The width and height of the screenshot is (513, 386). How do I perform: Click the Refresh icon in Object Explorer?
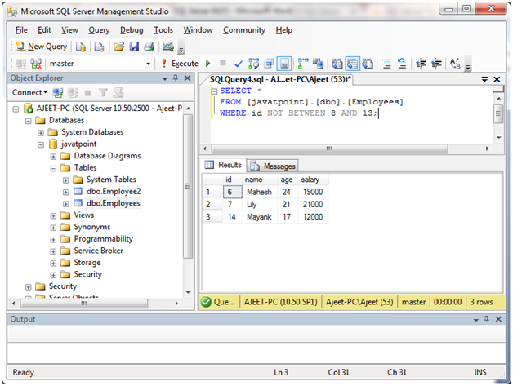tap(118, 93)
